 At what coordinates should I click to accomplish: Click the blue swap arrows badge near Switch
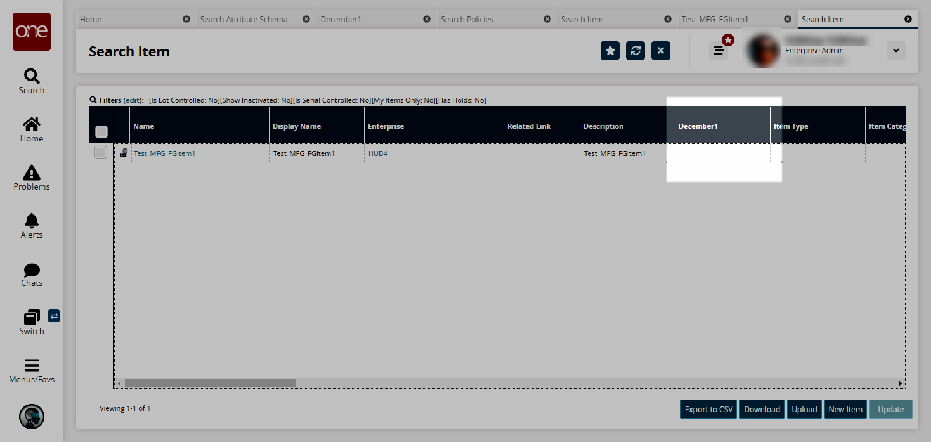tap(54, 316)
